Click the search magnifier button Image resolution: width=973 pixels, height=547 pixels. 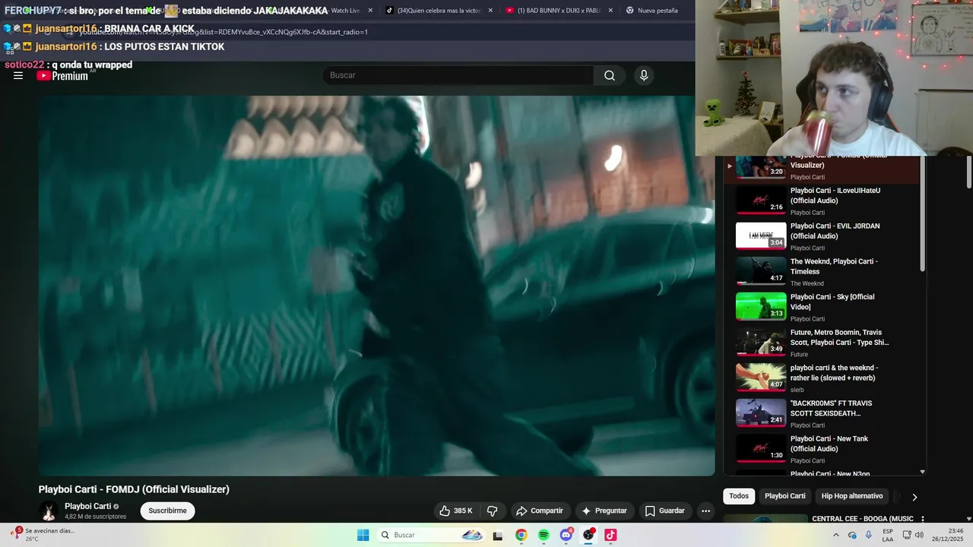[610, 75]
